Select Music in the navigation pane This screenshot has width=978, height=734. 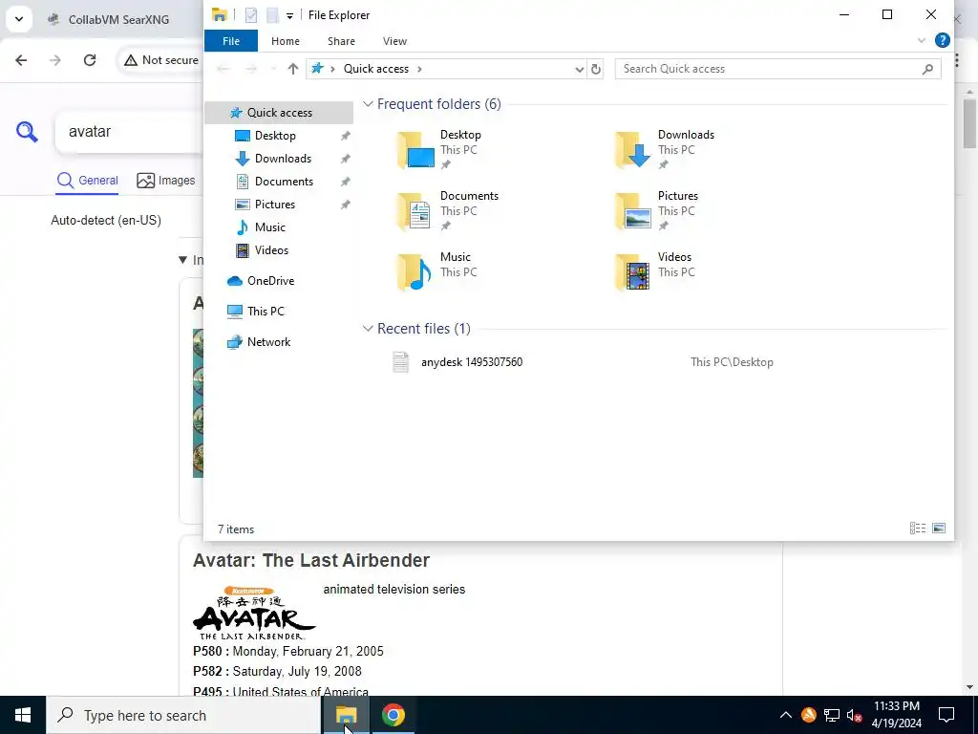coord(269,227)
